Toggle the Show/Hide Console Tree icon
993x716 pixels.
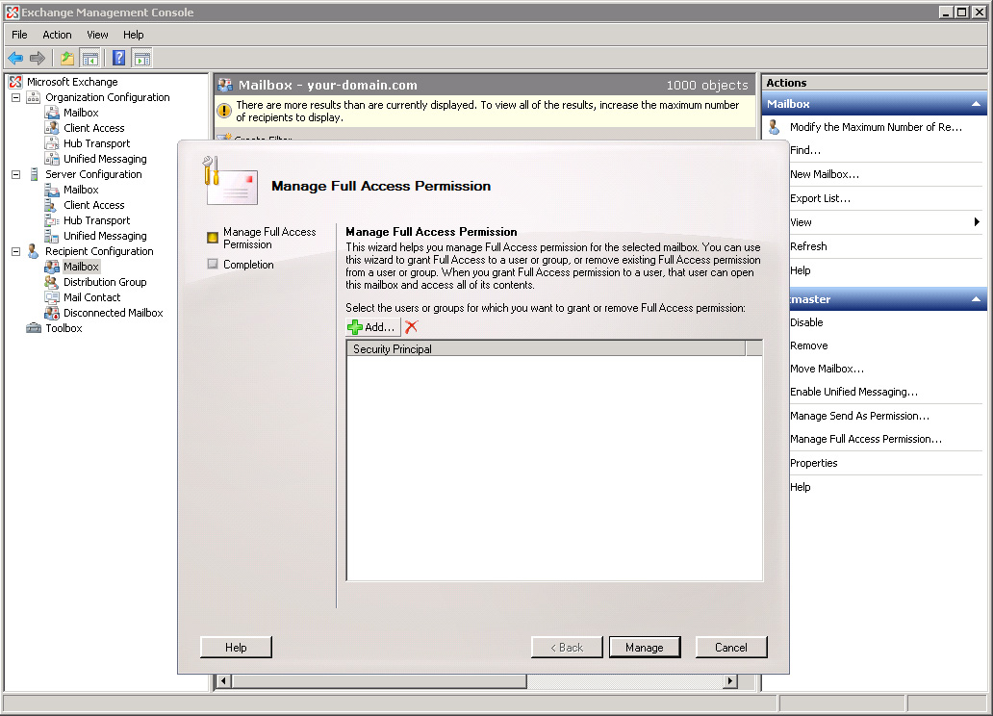pos(90,59)
